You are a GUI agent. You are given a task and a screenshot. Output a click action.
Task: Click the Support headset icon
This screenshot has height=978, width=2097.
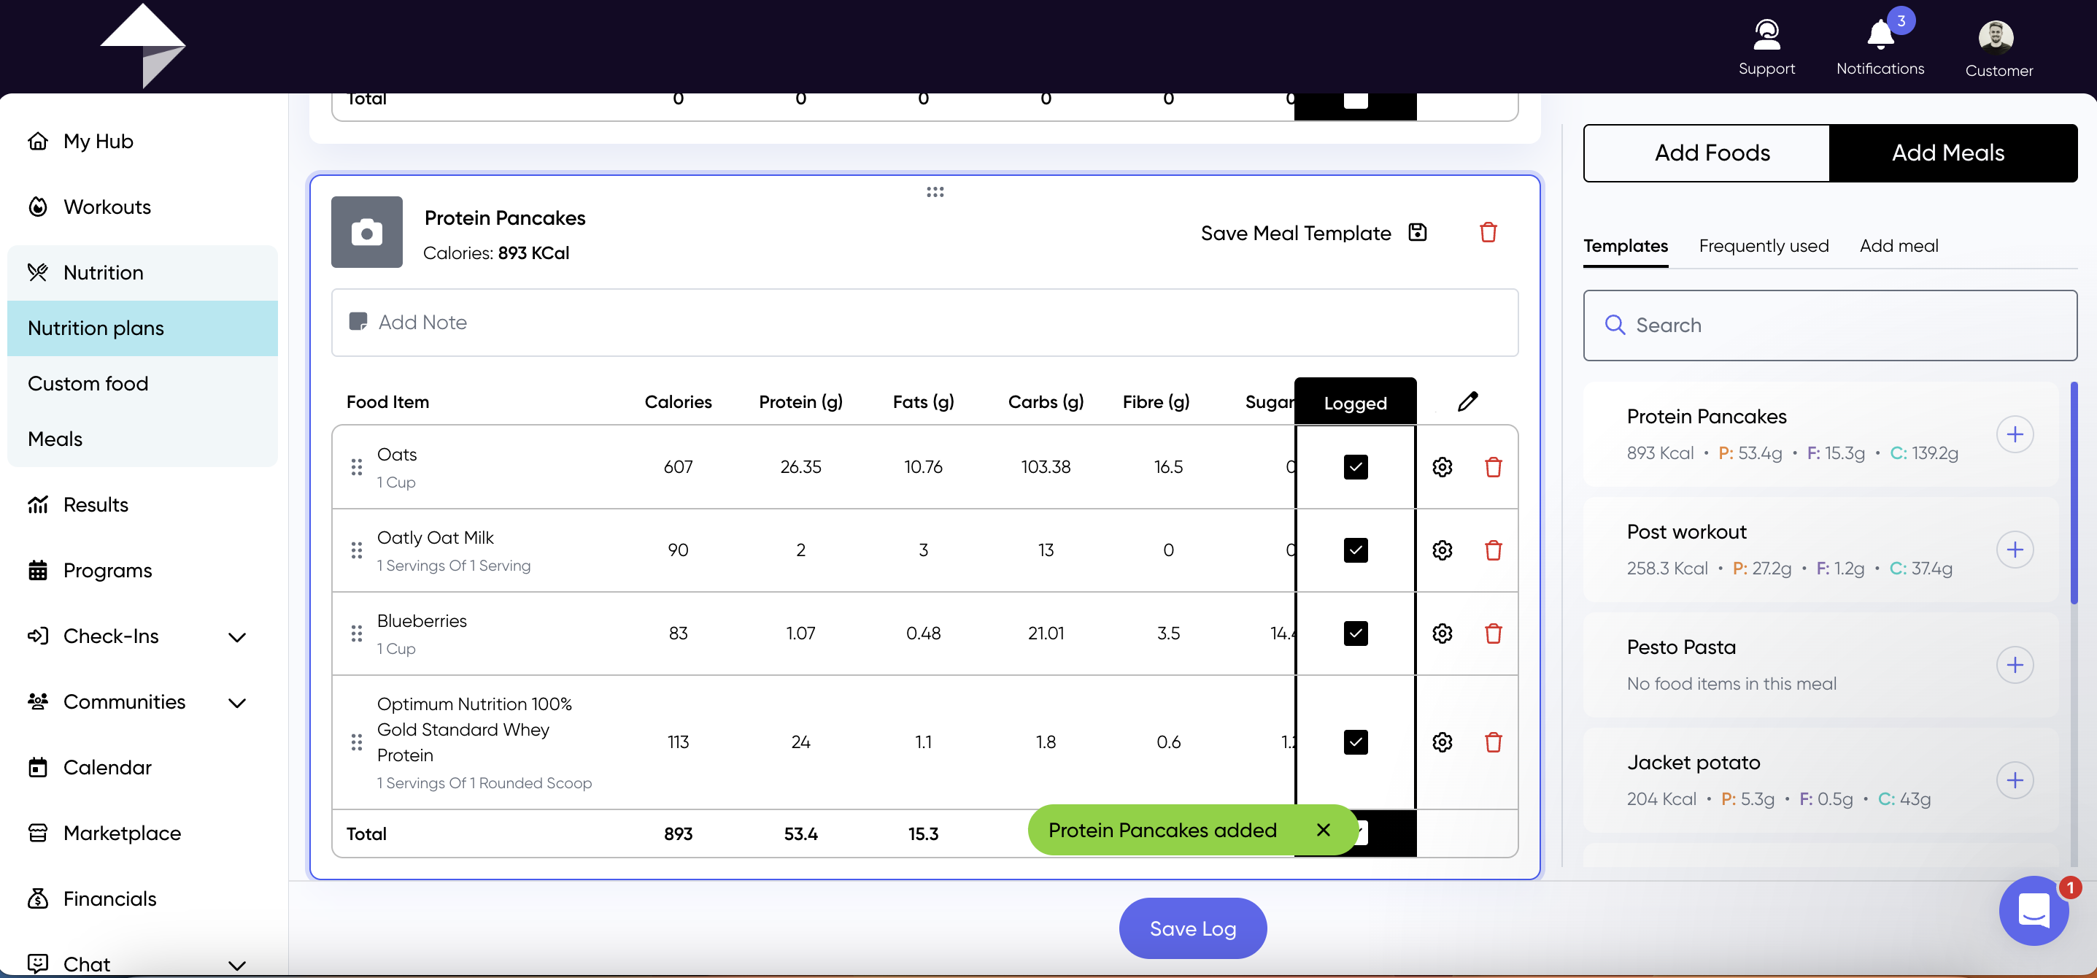click(x=1766, y=35)
